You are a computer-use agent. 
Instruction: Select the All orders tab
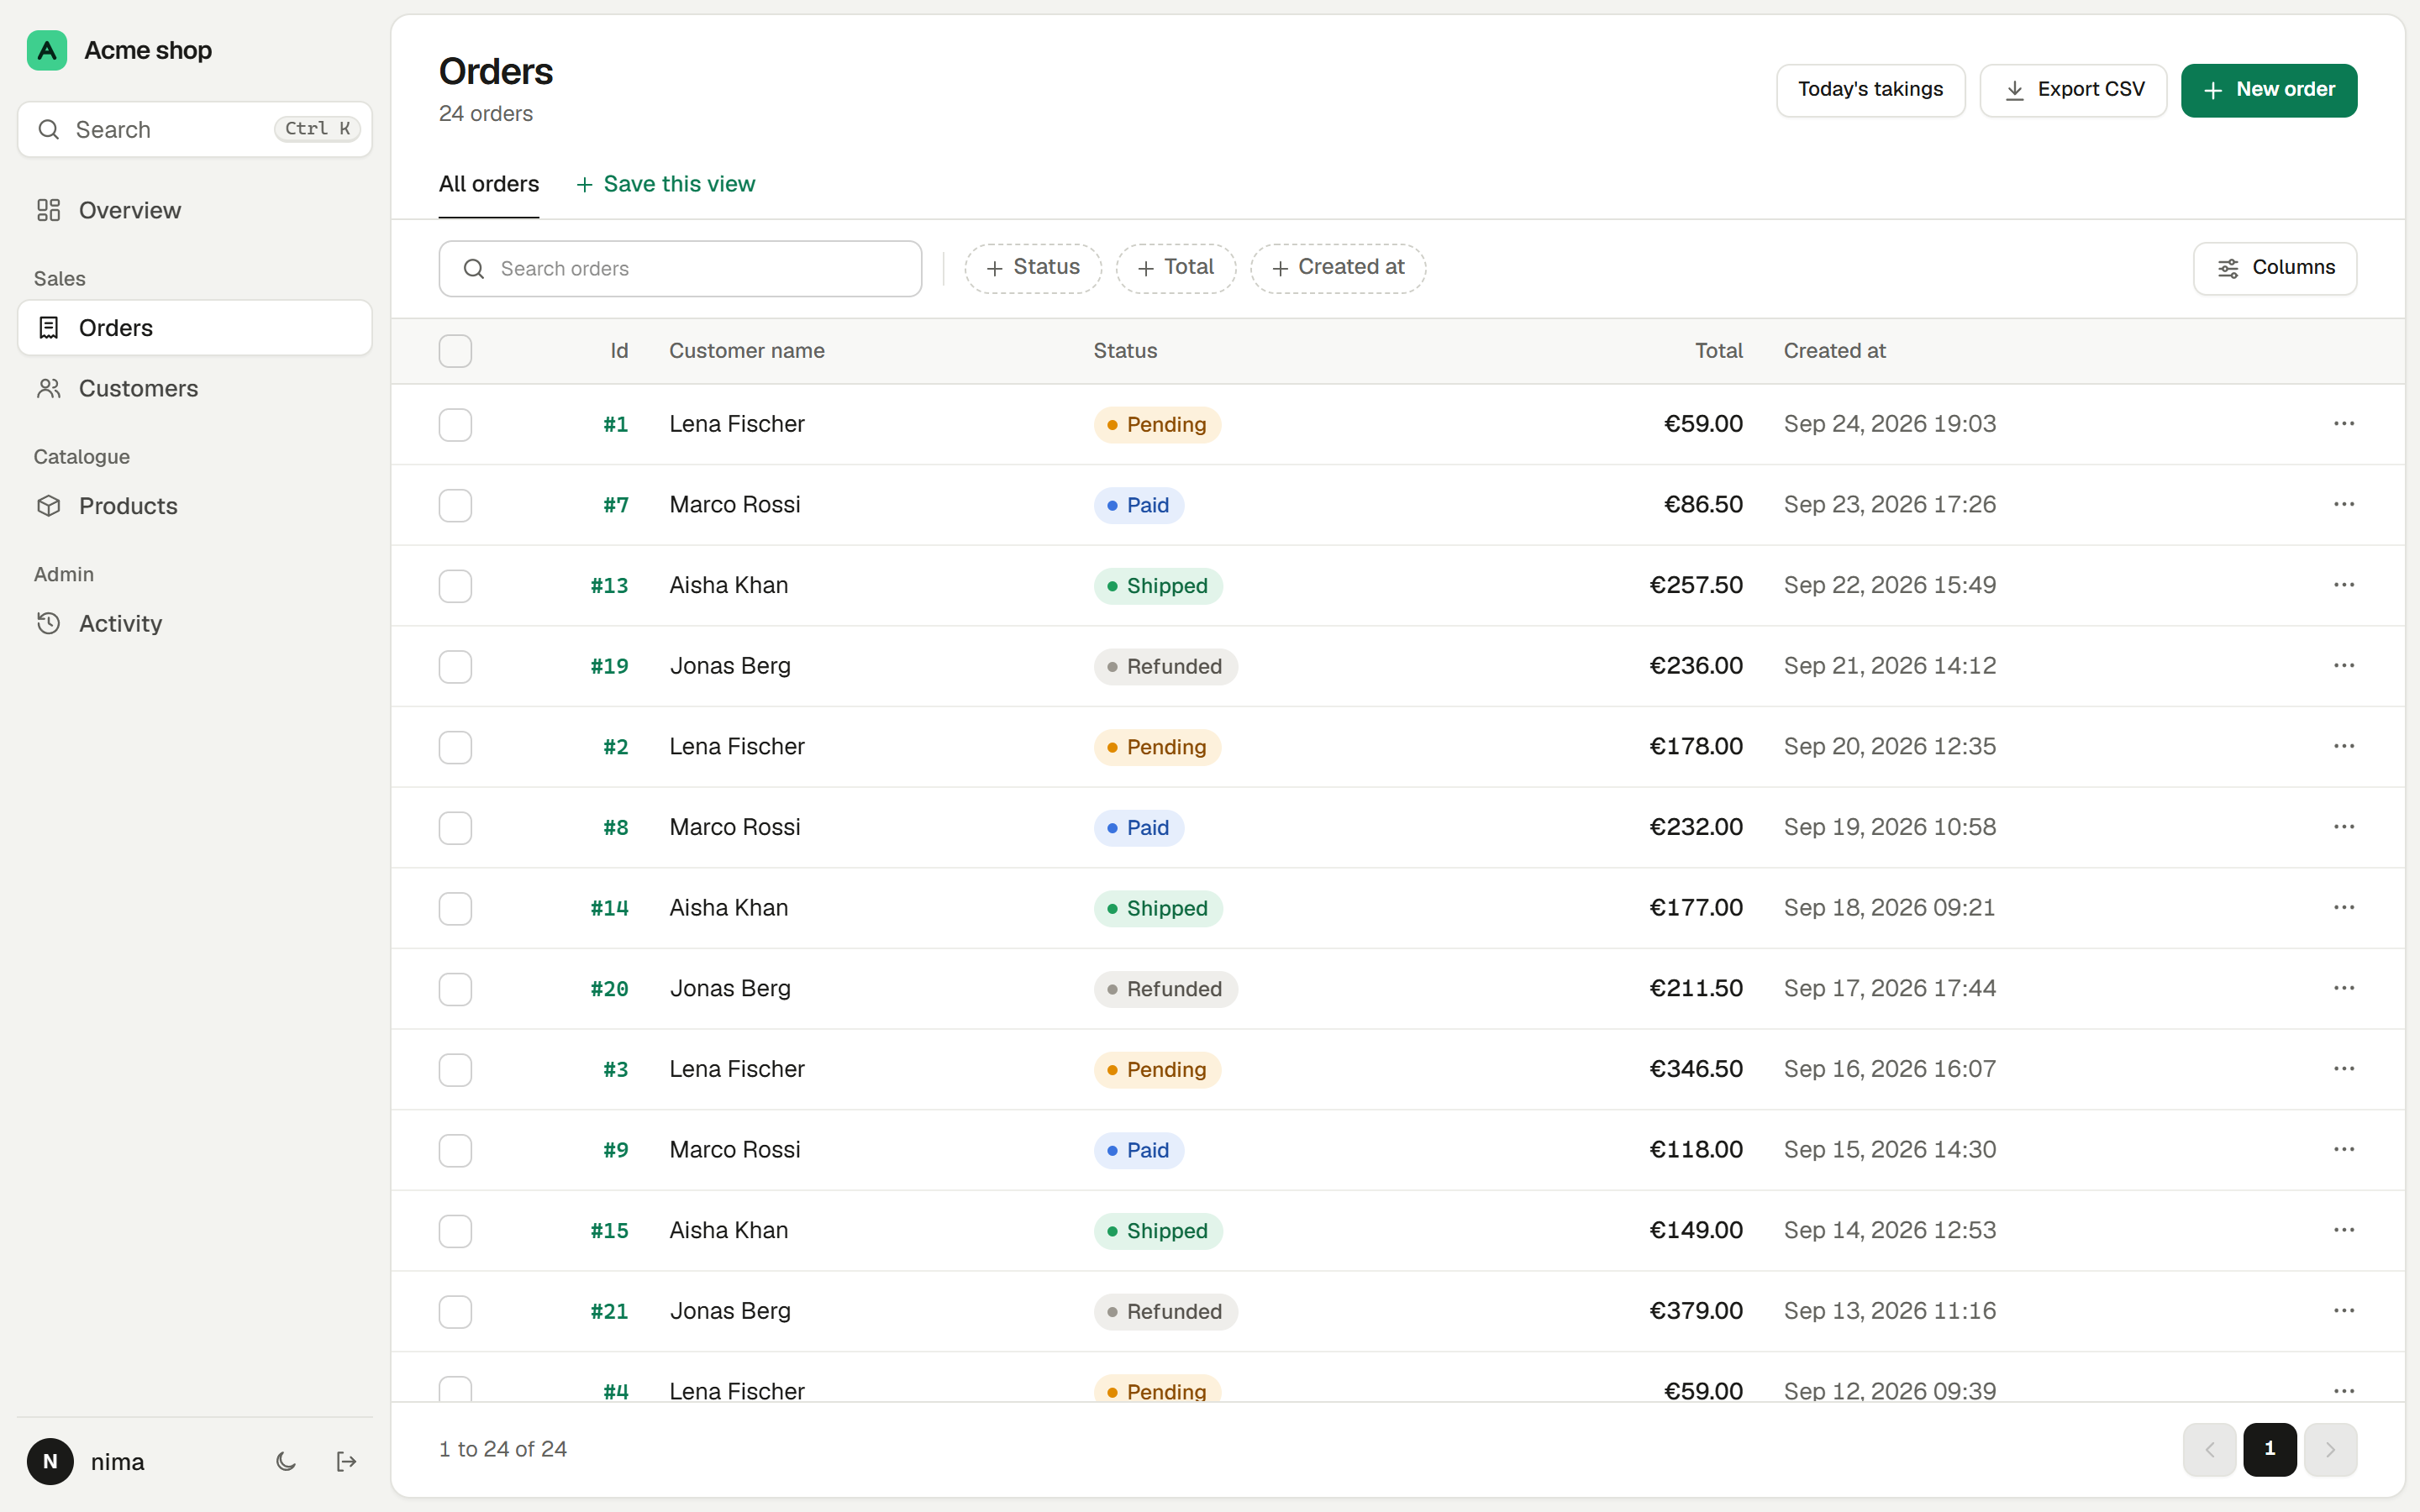point(489,184)
